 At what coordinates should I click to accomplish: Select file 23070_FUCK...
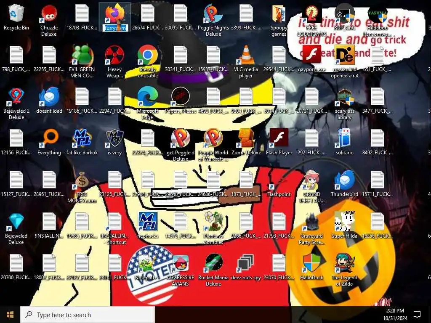(279, 263)
